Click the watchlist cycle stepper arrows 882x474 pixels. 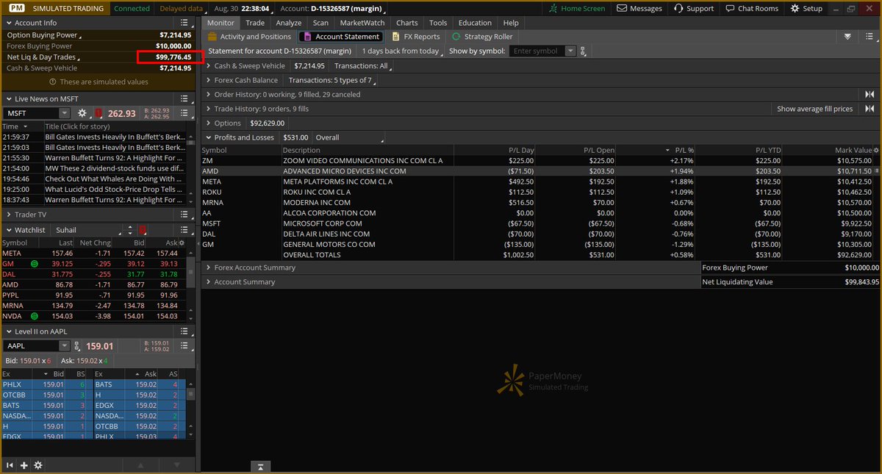pos(129,230)
